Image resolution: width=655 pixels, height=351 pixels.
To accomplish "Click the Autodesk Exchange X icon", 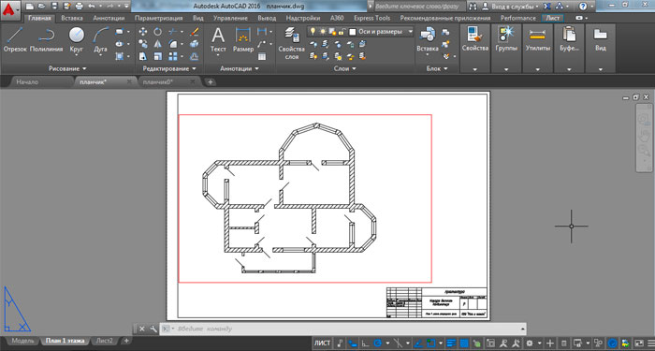I will 547,7.
